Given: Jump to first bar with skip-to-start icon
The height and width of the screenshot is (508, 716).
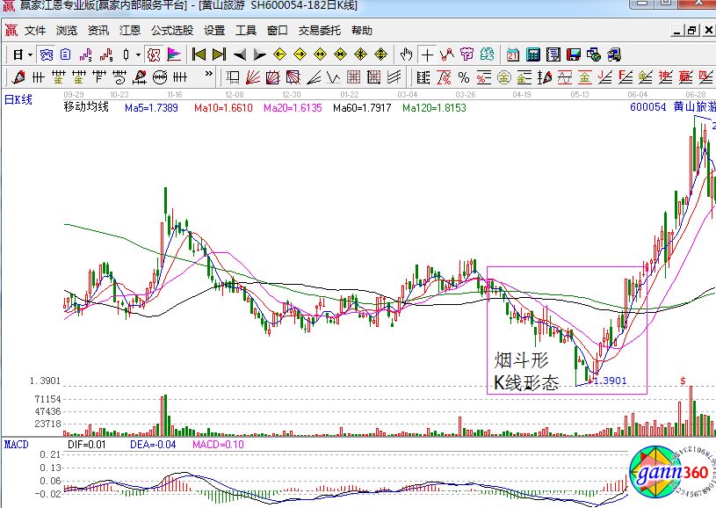Looking at the screenshot, I should tap(199, 54).
